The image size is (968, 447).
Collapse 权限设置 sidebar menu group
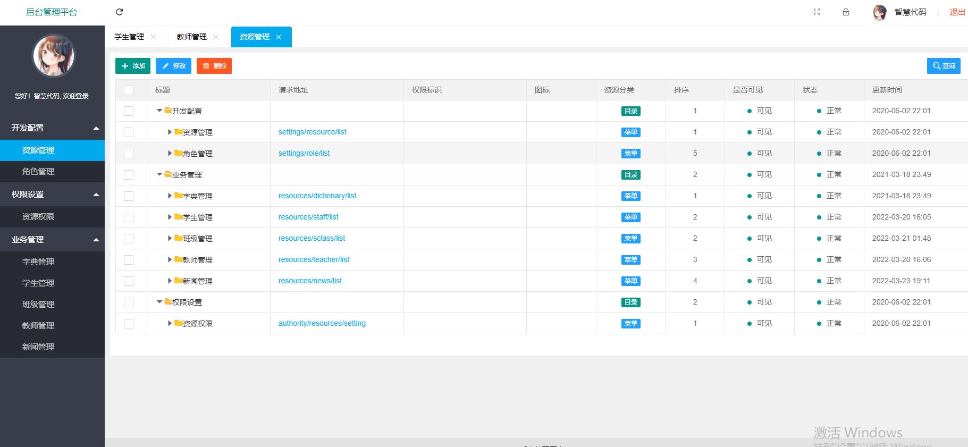pos(52,195)
